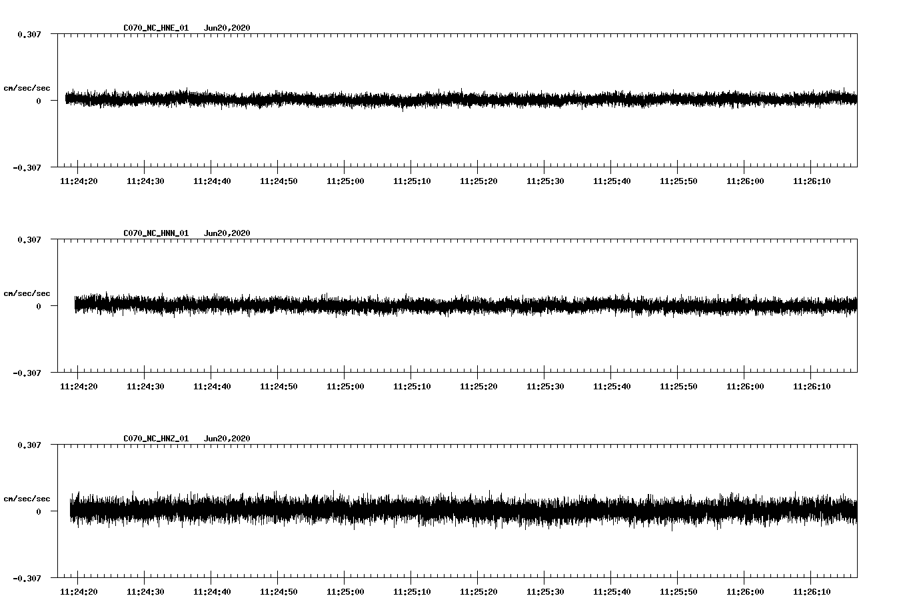Click the 11:25:10 time label under the HNE plot
The width and height of the screenshot is (905, 616).
pos(412,181)
